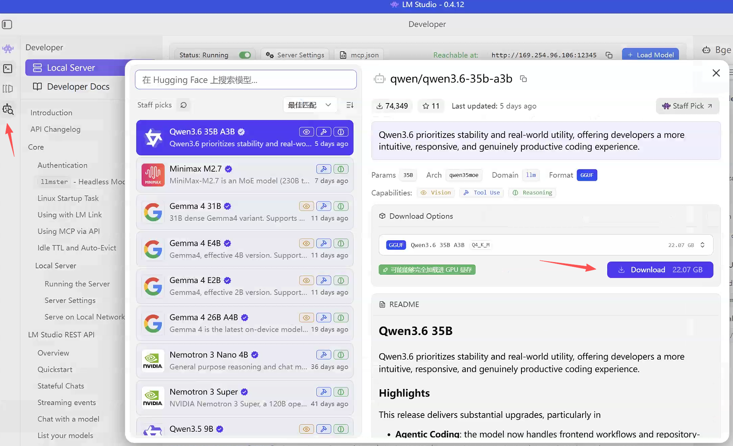Toggle the left sidebar panel icon
Image resolution: width=733 pixels, height=446 pixels.
7,24
